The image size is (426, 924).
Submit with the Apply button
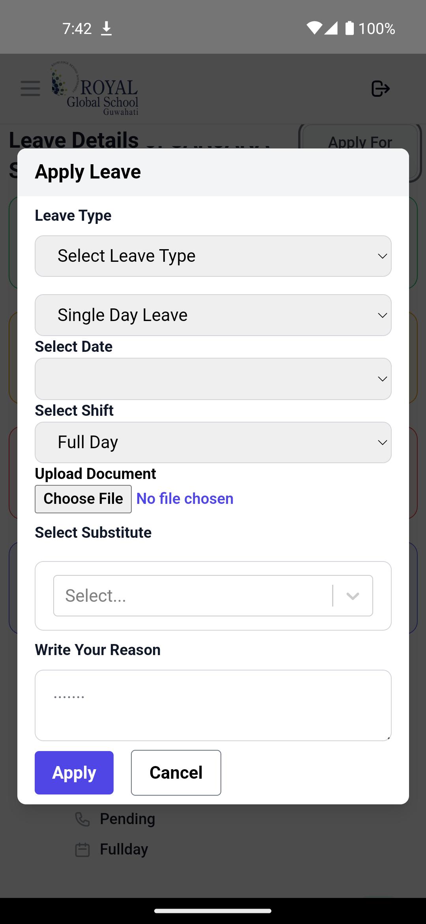coord(74,773)
